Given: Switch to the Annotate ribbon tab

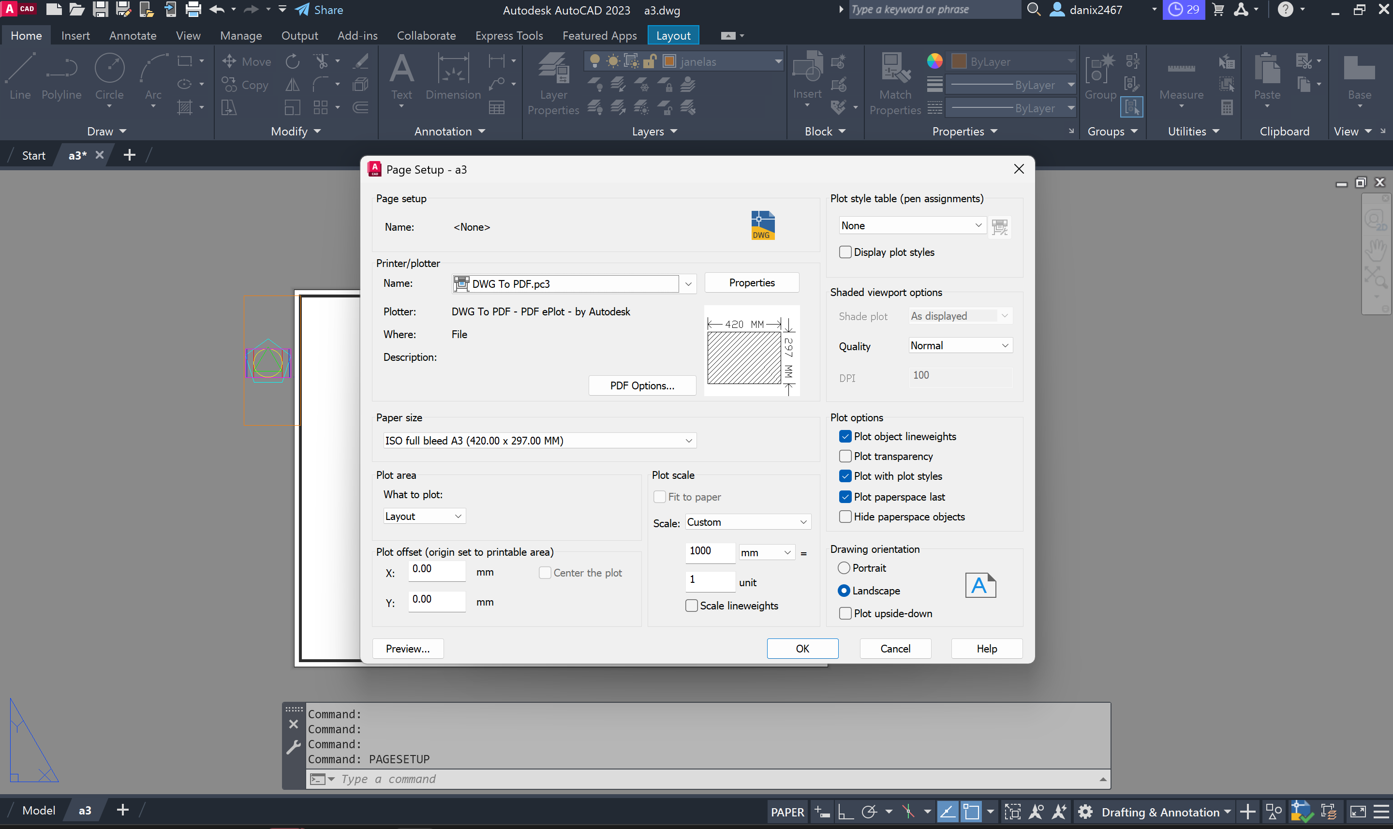Looking at the screenshot, I should pos(133,35).
